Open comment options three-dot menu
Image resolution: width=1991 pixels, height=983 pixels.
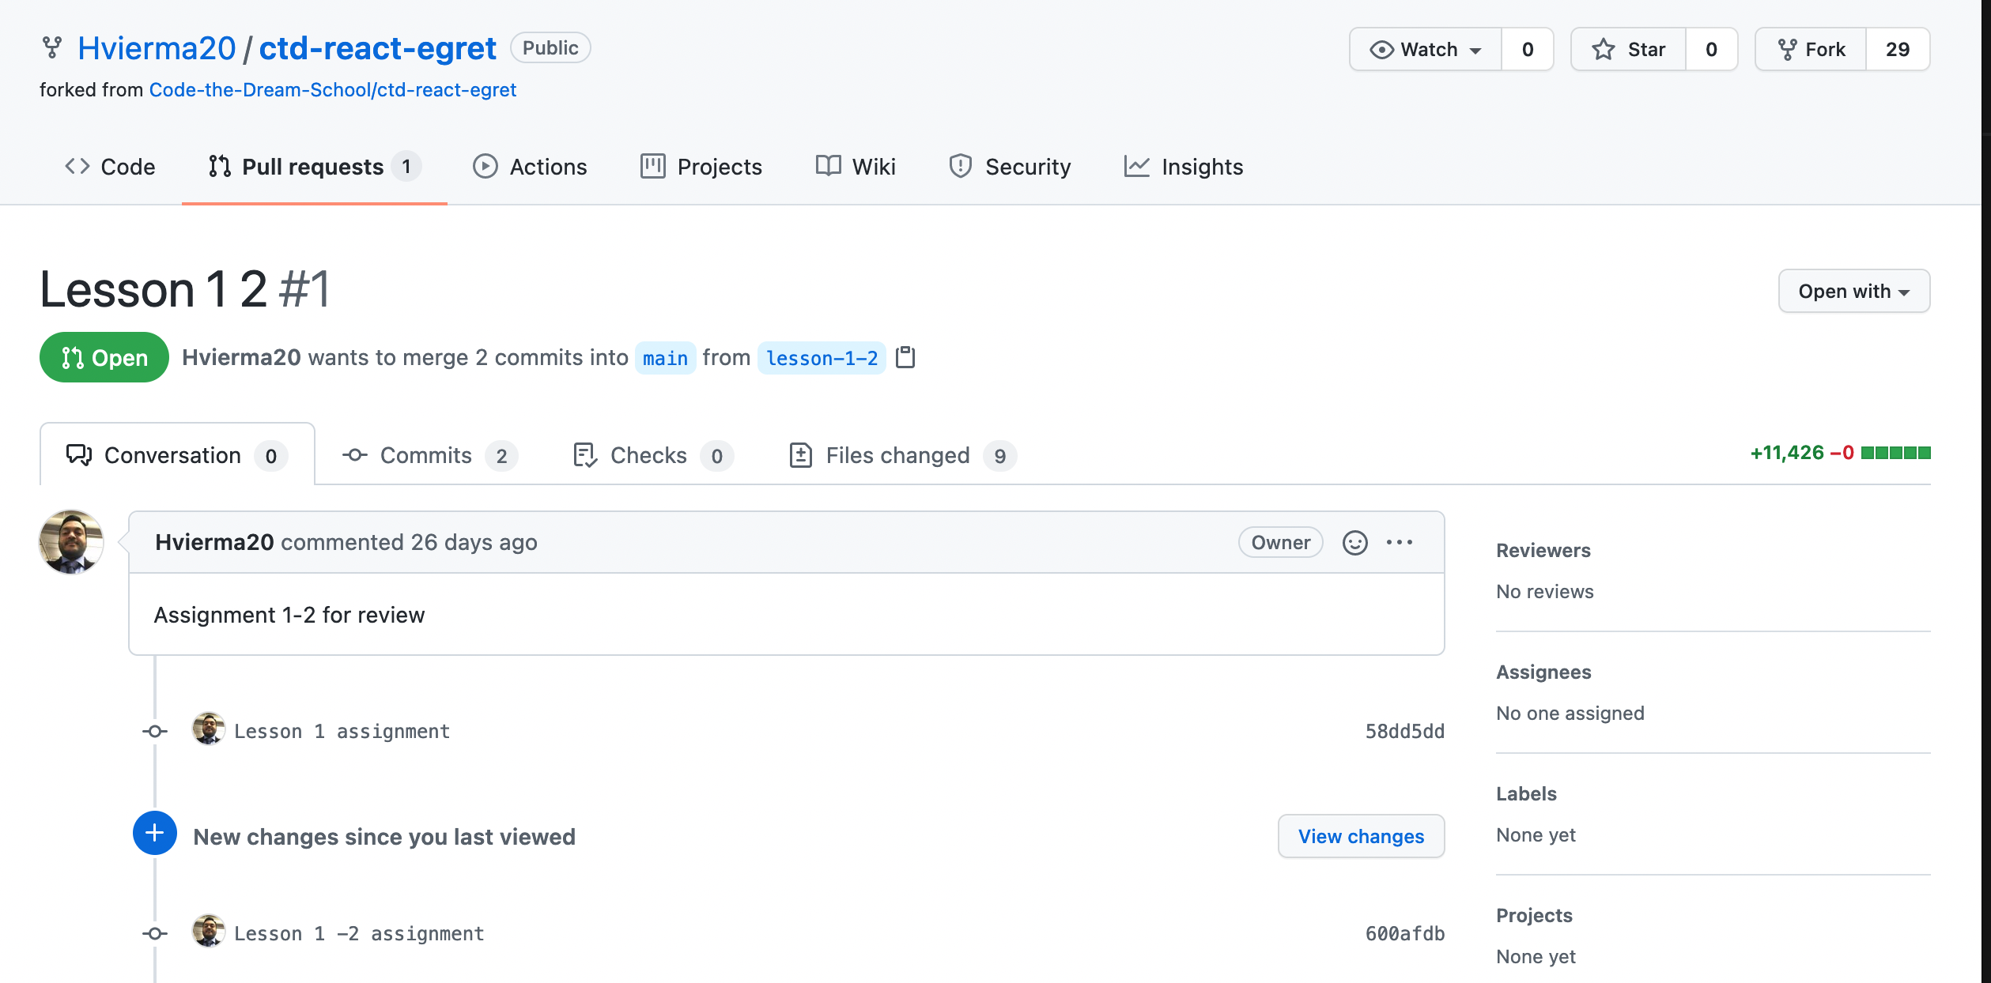1399,543
